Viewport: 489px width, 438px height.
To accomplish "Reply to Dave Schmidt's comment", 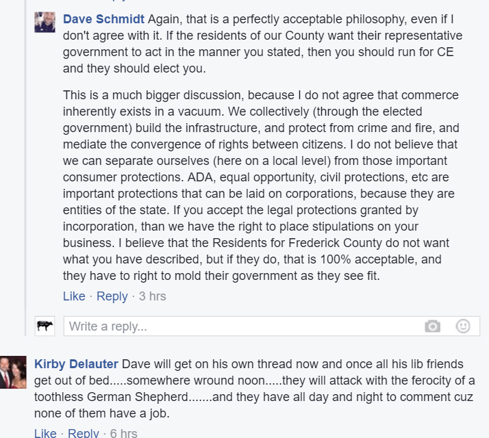I will click(112, 296).
